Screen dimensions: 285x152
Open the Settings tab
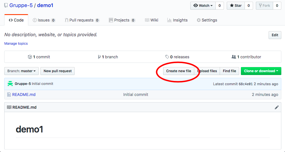(x=207, y=20)
